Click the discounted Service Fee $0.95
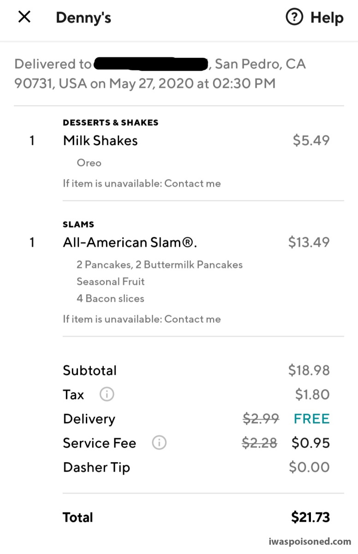 [311, 443]
